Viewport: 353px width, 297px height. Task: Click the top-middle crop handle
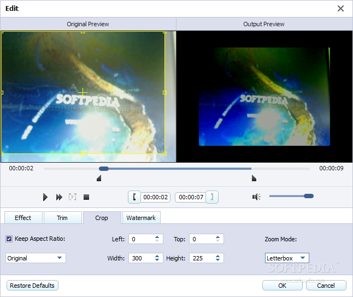click(83, 32)
